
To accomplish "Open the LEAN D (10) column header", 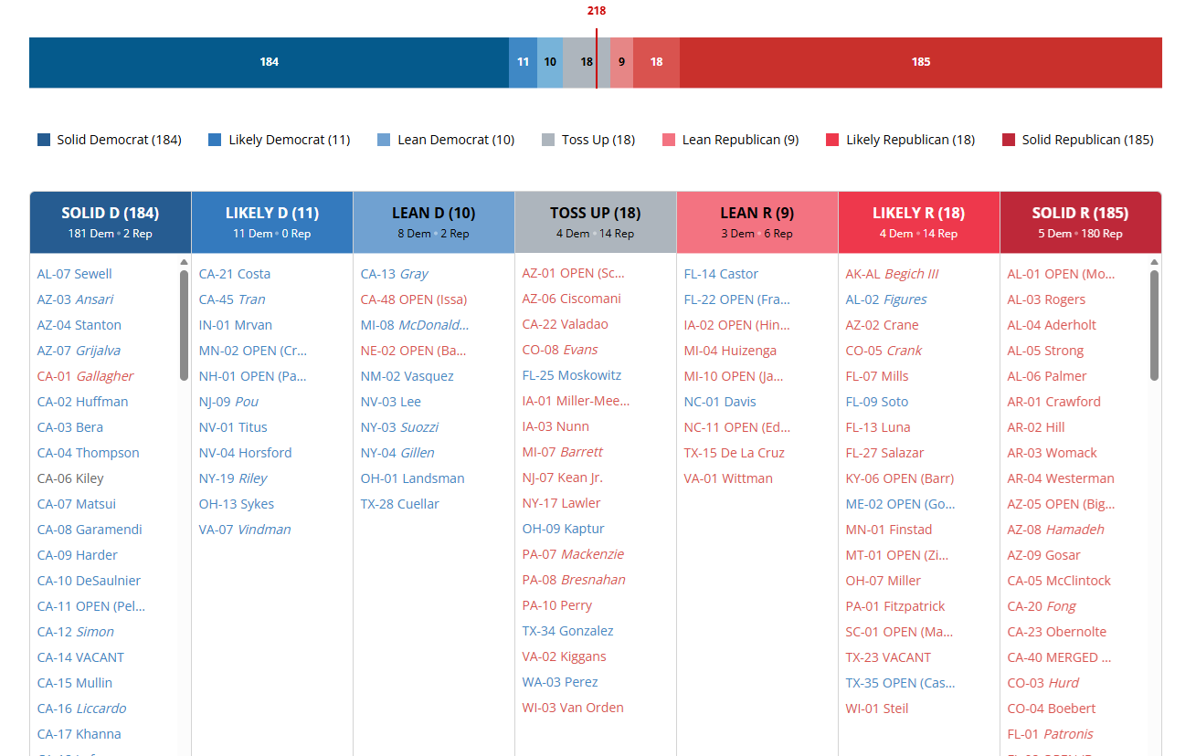I will tap(434, 222).
